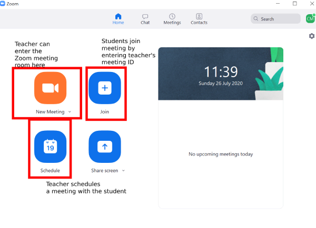Click the Join label
Image resolution: width=316 pixels, height=228 pixels.
tap(105, 111)
